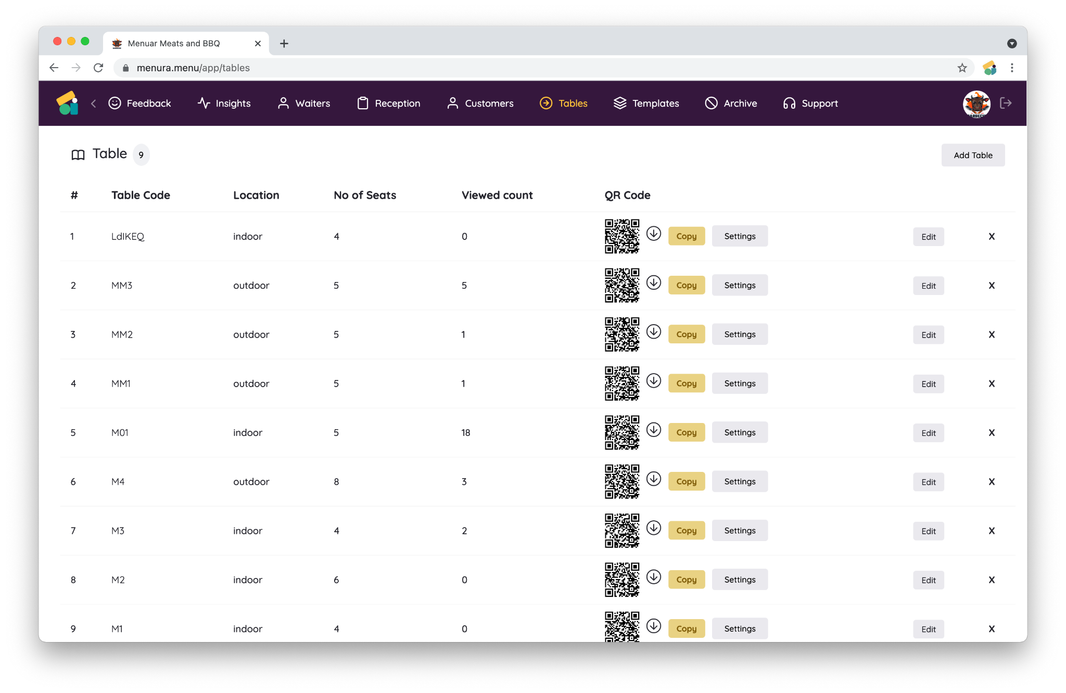Screen dimensions: 1066x693
Task: Download QR code for table MM1
Action: click(654, 381)
